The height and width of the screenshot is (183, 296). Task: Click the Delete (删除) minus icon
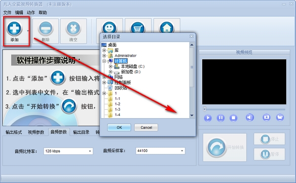coord(46,29)
